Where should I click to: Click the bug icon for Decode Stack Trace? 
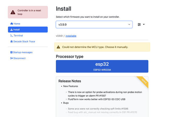[11, 42]
